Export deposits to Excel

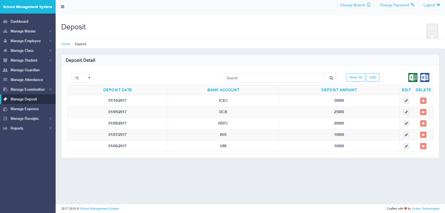pos(413,78)
